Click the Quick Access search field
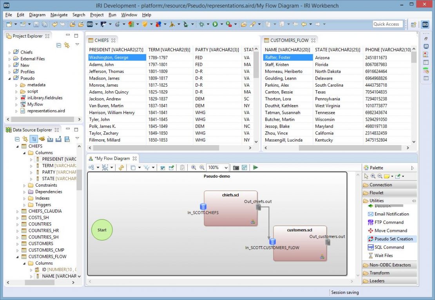 click(387, 24)
